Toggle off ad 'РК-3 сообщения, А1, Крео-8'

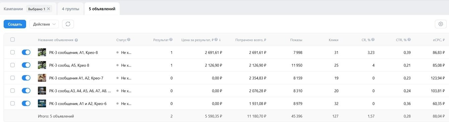pyautogui.click(x=26, y=52)
